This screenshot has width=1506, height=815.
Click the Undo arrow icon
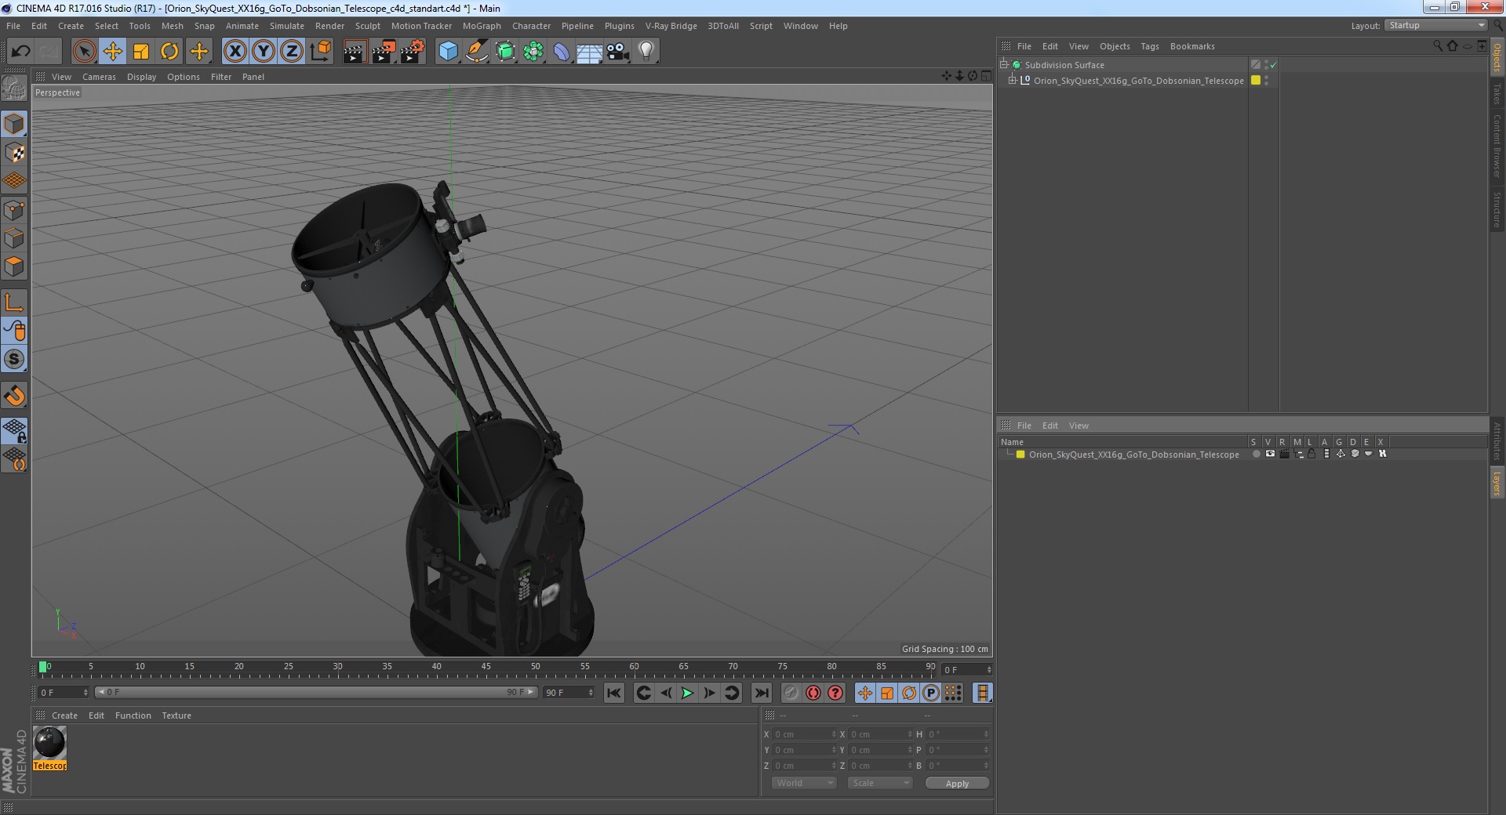click(x=21, y=52)
